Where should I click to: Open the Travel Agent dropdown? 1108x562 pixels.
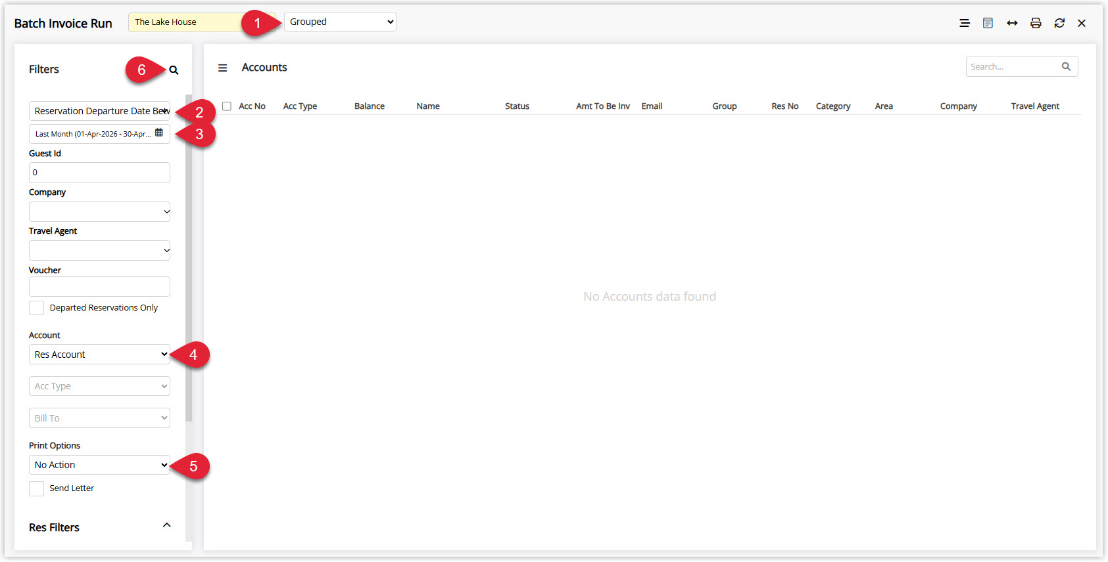point(99,250)
